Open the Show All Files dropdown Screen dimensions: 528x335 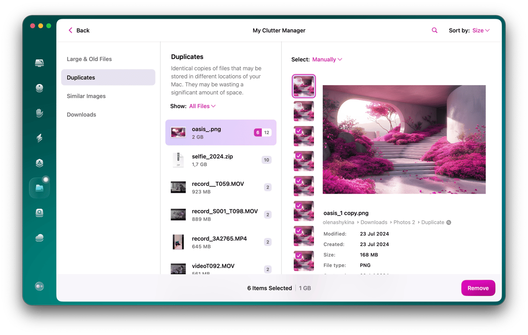pos(202,106)
